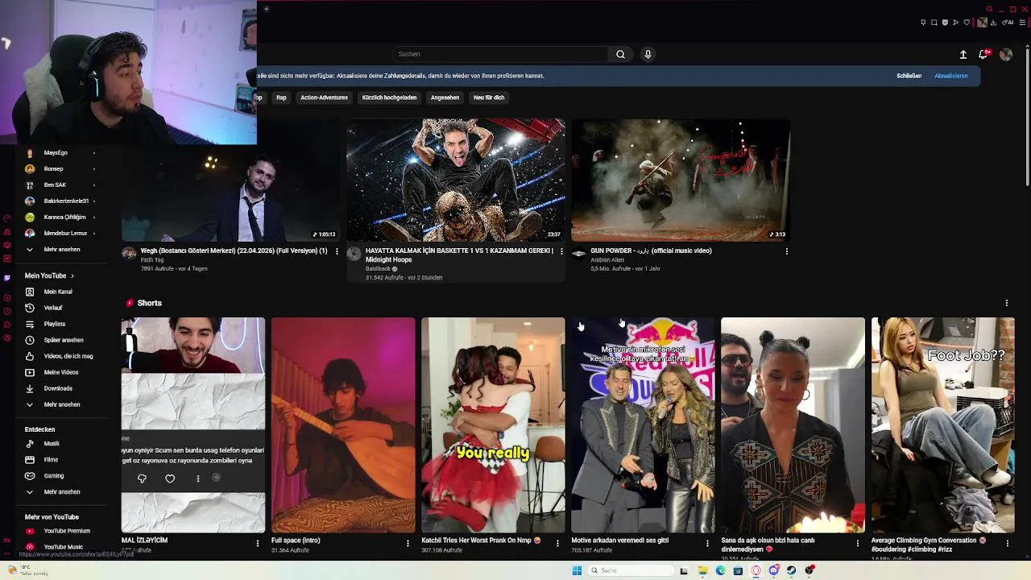The width and height of the screenshot is (1031, 580).
Task: Click Schließen on the payment banner
Action: 909,76
